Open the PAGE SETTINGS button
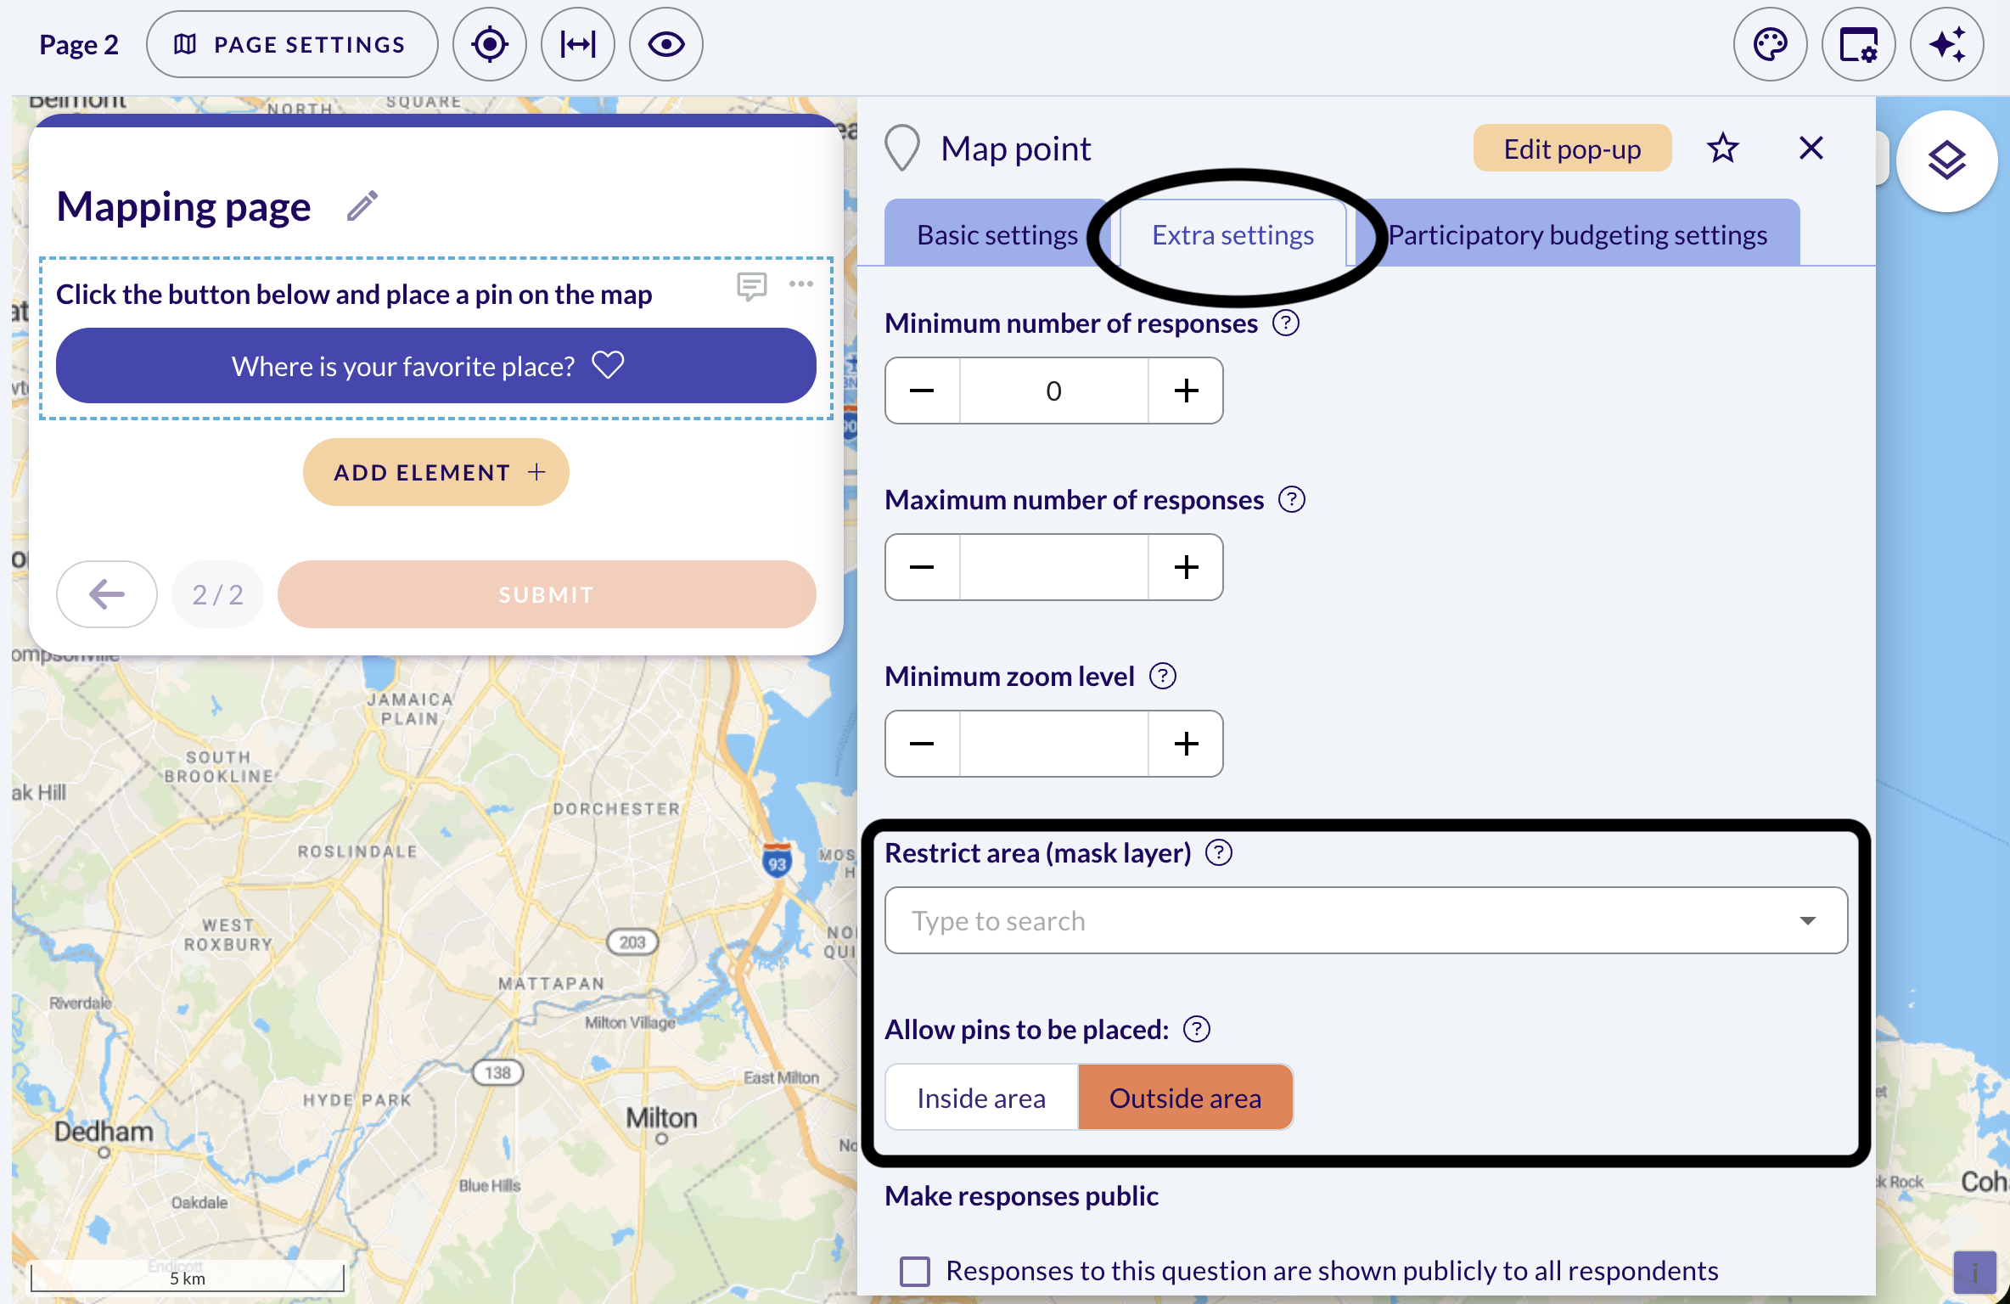This screenshot has width=2010, height=1304. (292, 44)
